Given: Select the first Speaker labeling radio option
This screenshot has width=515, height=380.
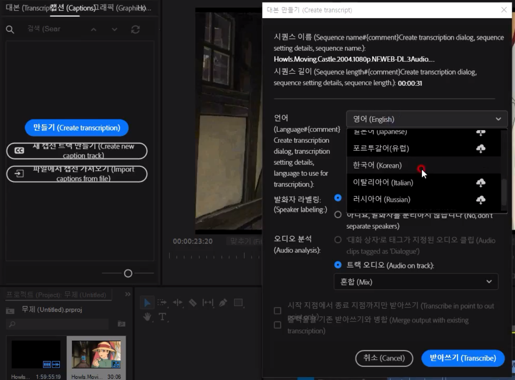Looking at the screenshot, I should (338, 198).
